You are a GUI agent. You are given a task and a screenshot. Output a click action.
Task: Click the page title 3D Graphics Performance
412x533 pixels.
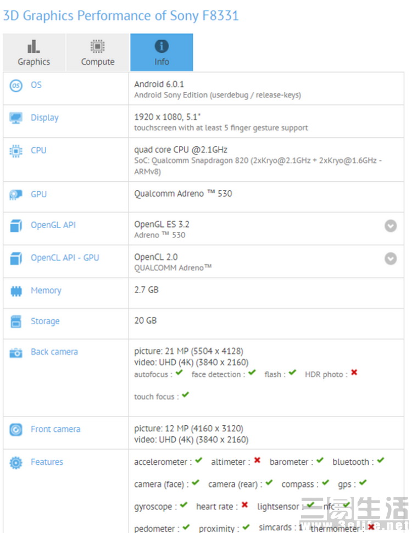coord(121,15)
